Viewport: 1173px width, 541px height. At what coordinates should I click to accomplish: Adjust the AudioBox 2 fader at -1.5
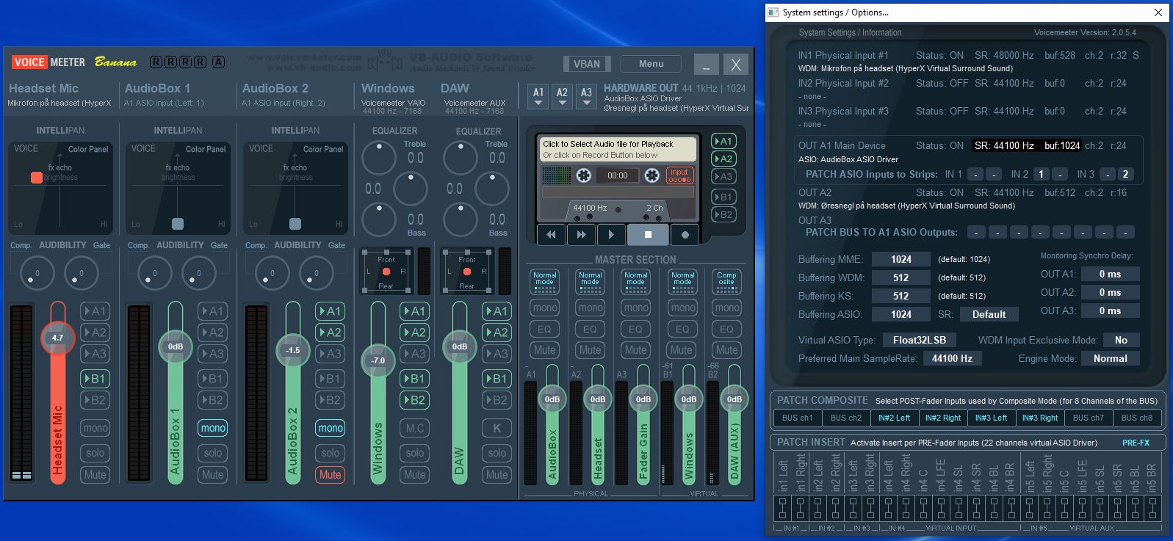(x=292, y=350)
